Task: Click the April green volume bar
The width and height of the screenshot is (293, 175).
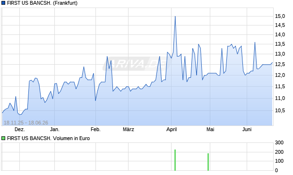Action: coord(175,160)
